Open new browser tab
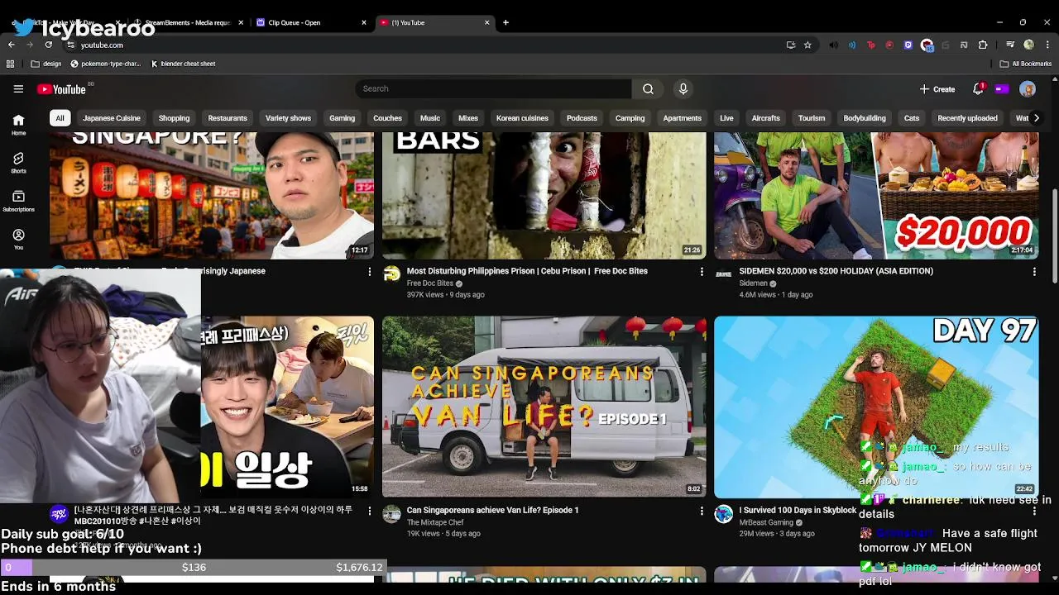Viewport: 1059px width, 595px height. (506, 22)
